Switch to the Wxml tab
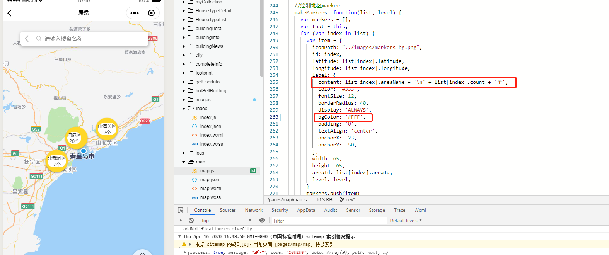 tap(420, 210)
